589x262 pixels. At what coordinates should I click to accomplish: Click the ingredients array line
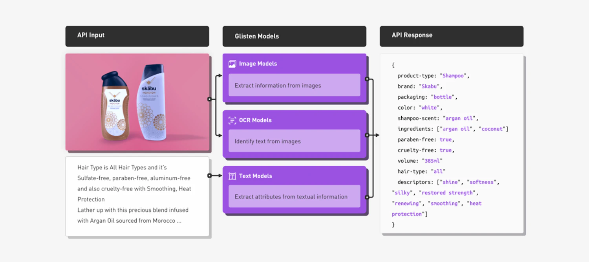click(x=453, y=128)
